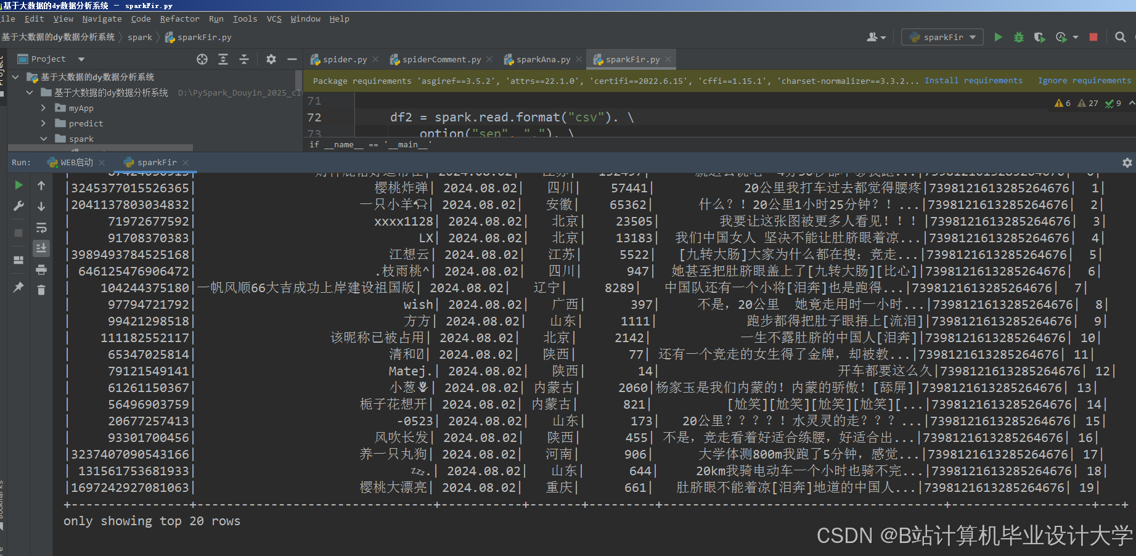The height and width of the screenshot is (556, 1136).
Task: Rerun the program in the Run panel
Action: tap(18, 185)
